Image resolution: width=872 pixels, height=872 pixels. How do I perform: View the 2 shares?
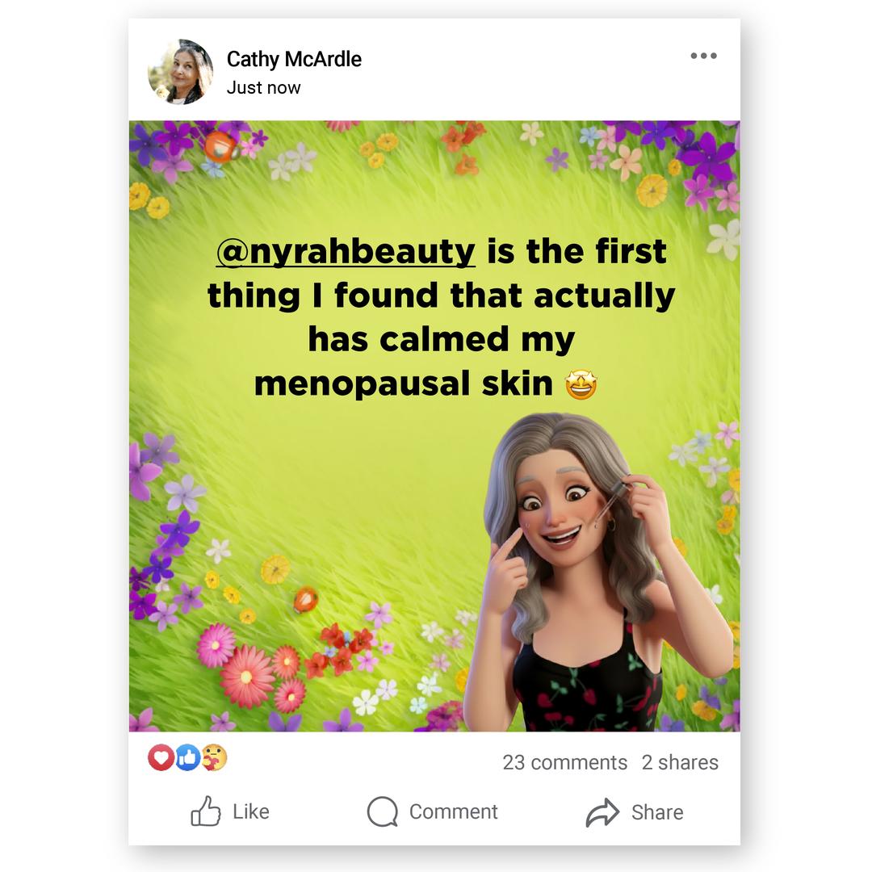pos(680,762)
